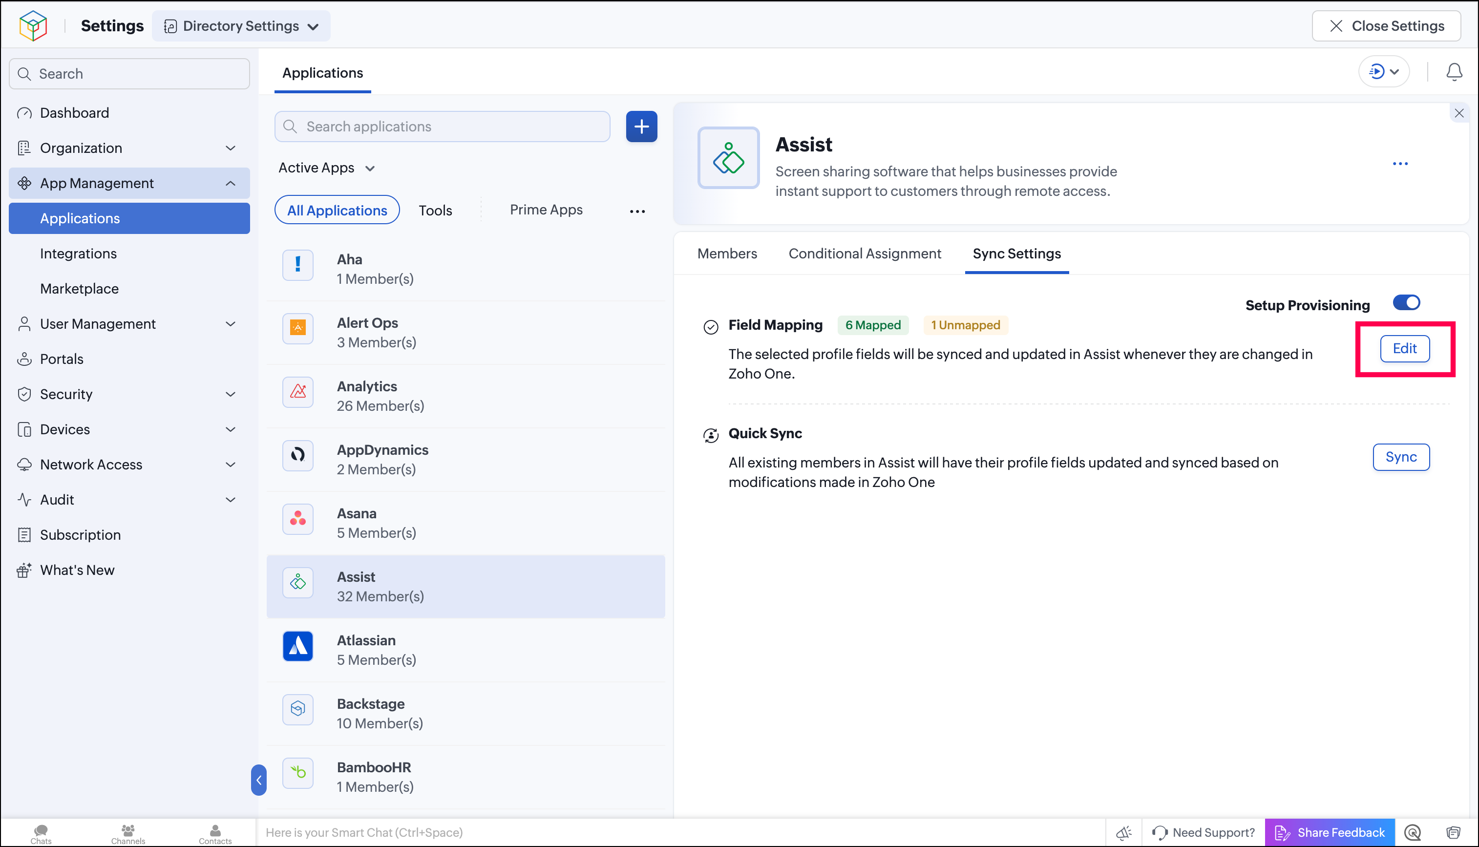Open the Subscription page
The image size is (1479, 847).
[x=129, y=534]
